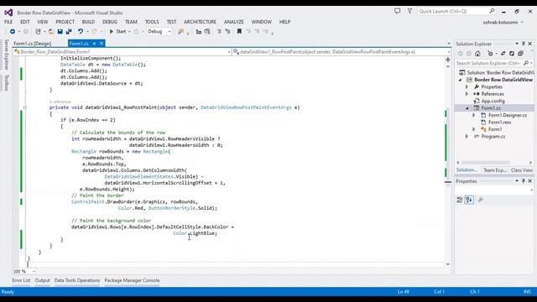Click the Property Pages wrench icon
This screenshot has height=302, width=537.
click(481, 200)
